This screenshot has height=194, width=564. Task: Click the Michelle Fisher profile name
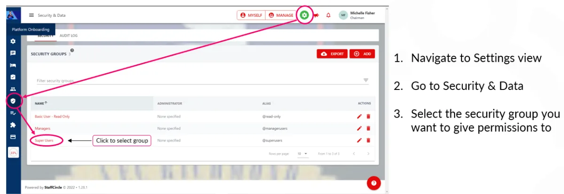(363, 13)
